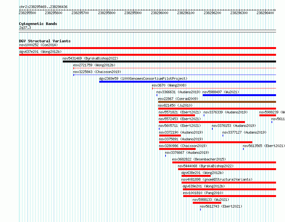
Task: Select the nsv5613565 (Ebert2021) label
Action: click(264, 146)
